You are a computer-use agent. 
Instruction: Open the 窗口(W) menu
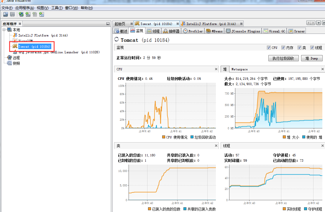[71, 8]
